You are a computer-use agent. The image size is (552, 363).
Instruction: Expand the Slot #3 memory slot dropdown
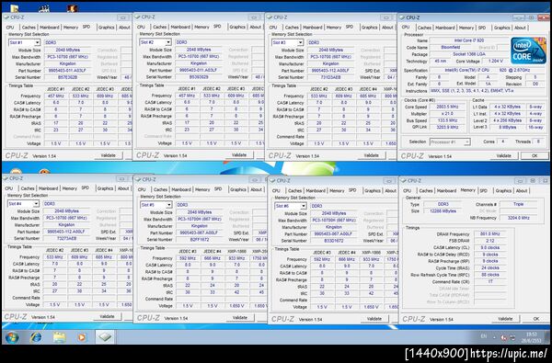(300, 42)
